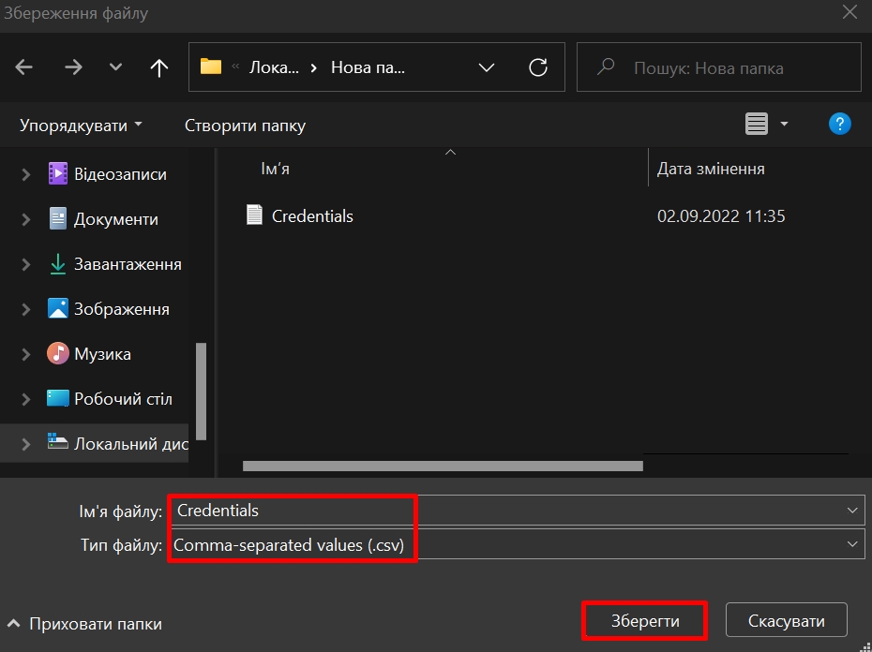Image resolution: width=872 pixels, height=652 pixels.
Task: Open recent locations dropdown chevron
Action: click(x=116, y=67)
